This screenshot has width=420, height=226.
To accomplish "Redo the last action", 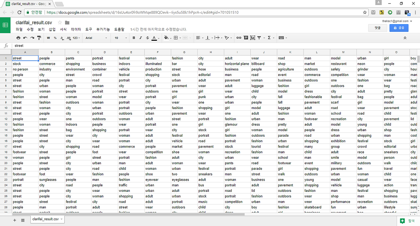I will (32, 38).
